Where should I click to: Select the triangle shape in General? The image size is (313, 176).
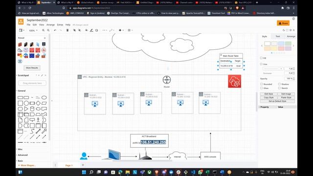coord(26,109)
